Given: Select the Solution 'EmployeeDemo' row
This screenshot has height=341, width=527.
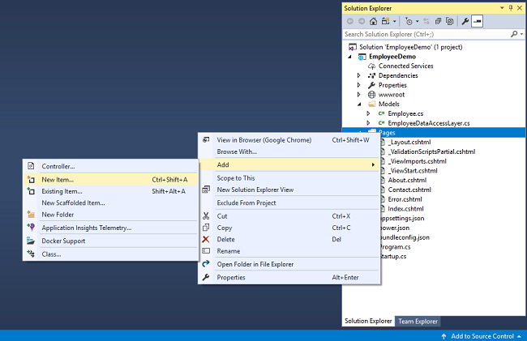Looking at the screenshot, I should 411,47.
